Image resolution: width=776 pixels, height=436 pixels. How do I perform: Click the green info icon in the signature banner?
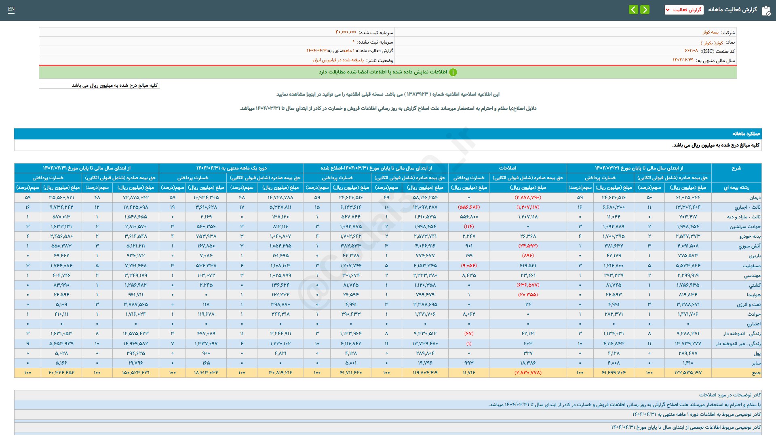coord(453,72)
